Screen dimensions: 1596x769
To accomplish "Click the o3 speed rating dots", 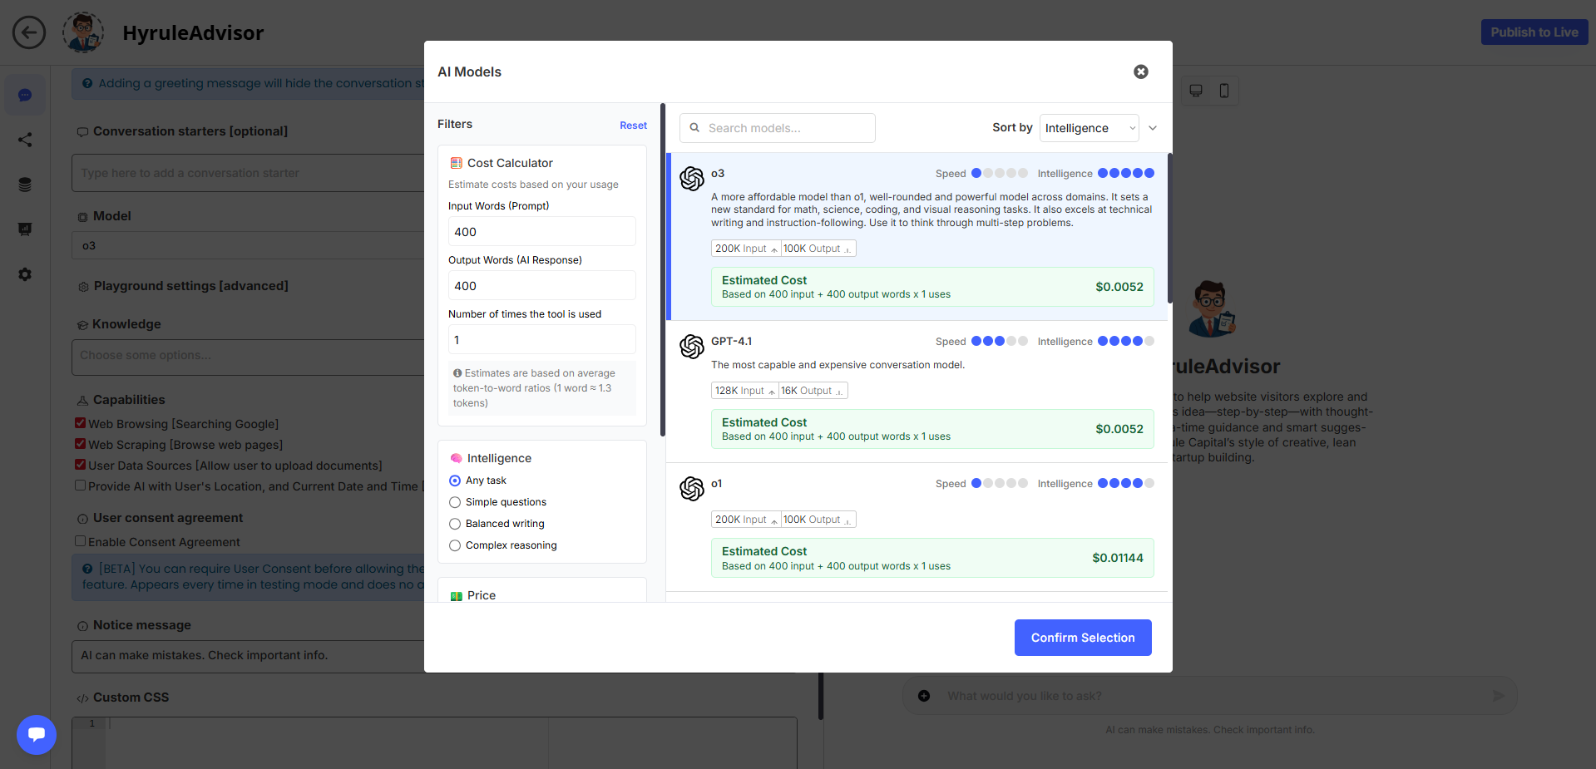I will [x=1000, y=173].
